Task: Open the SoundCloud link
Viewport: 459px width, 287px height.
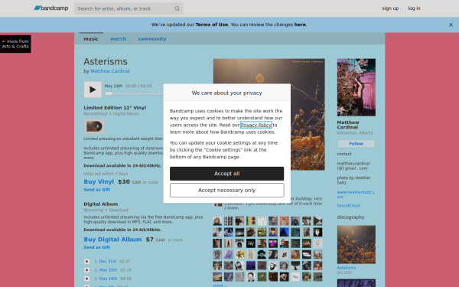Action: (x=348, y=206)
